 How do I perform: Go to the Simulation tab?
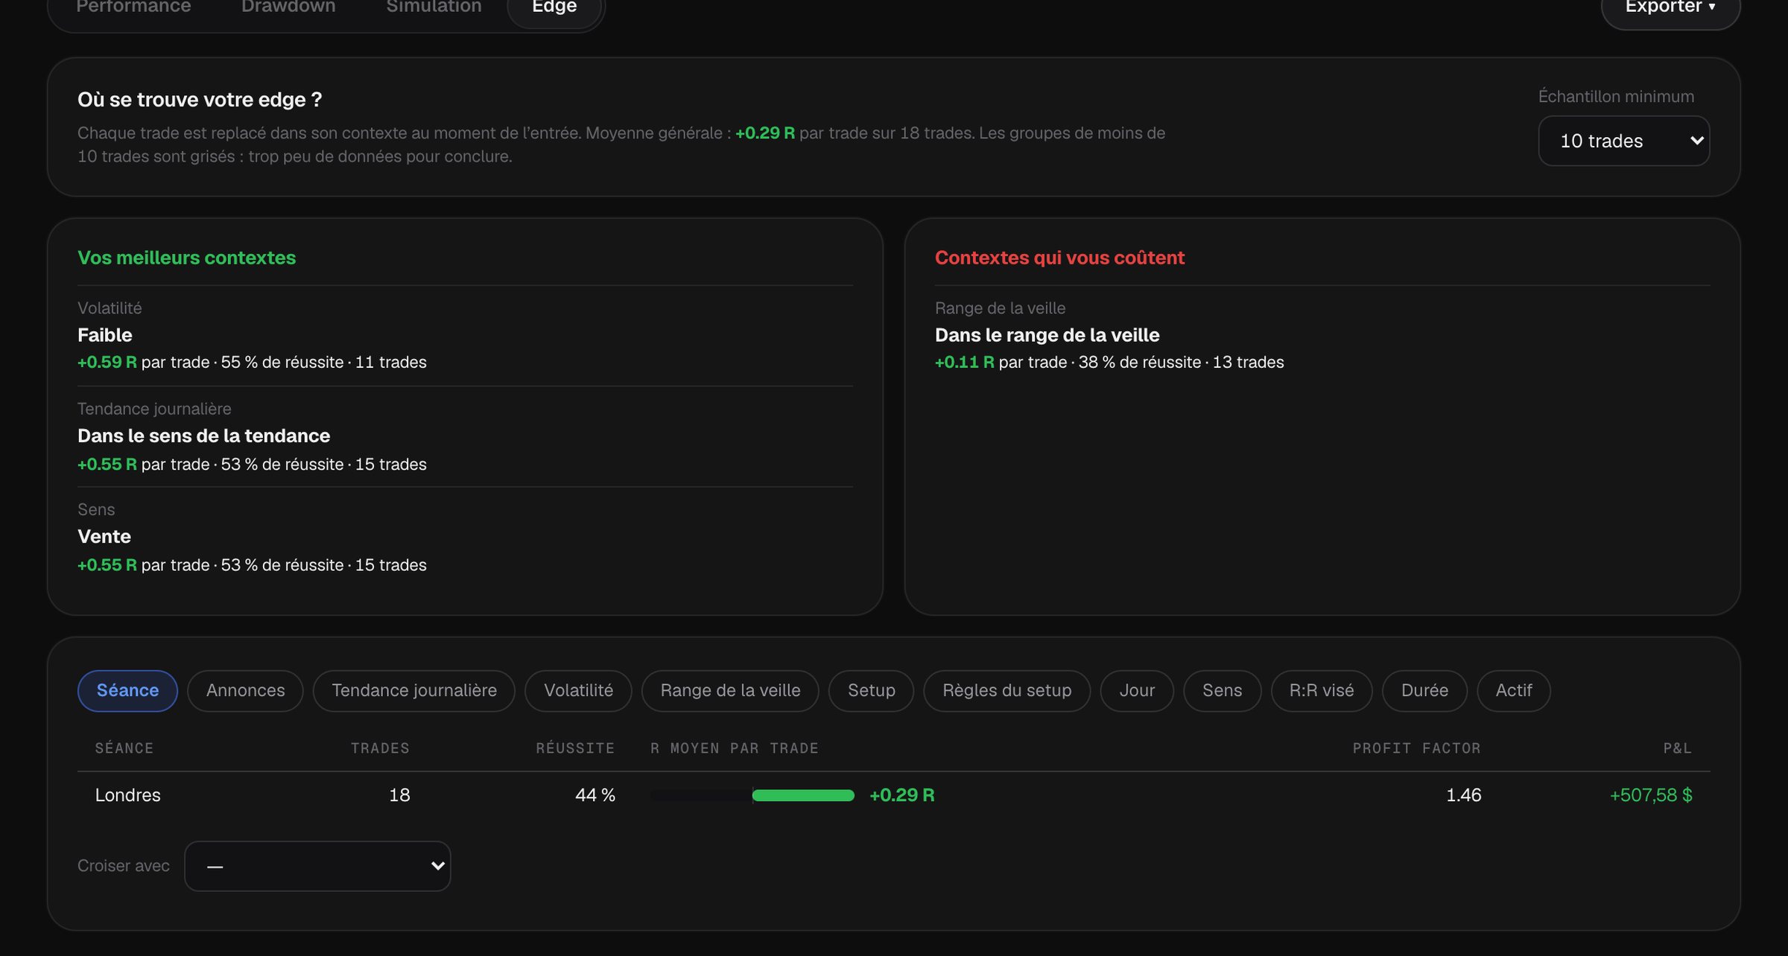434,7
